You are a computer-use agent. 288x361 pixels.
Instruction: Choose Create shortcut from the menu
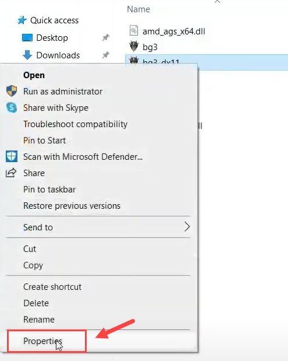[x=52, y=286]
